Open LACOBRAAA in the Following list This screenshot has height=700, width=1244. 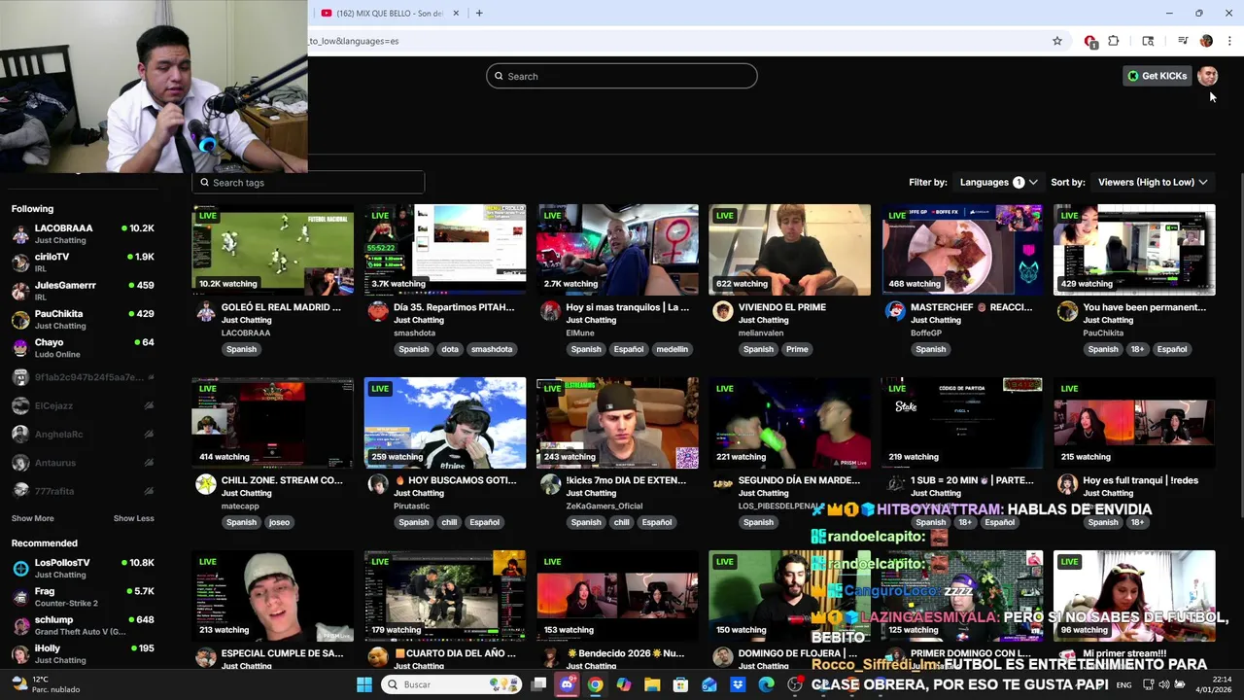coord(83,233)
